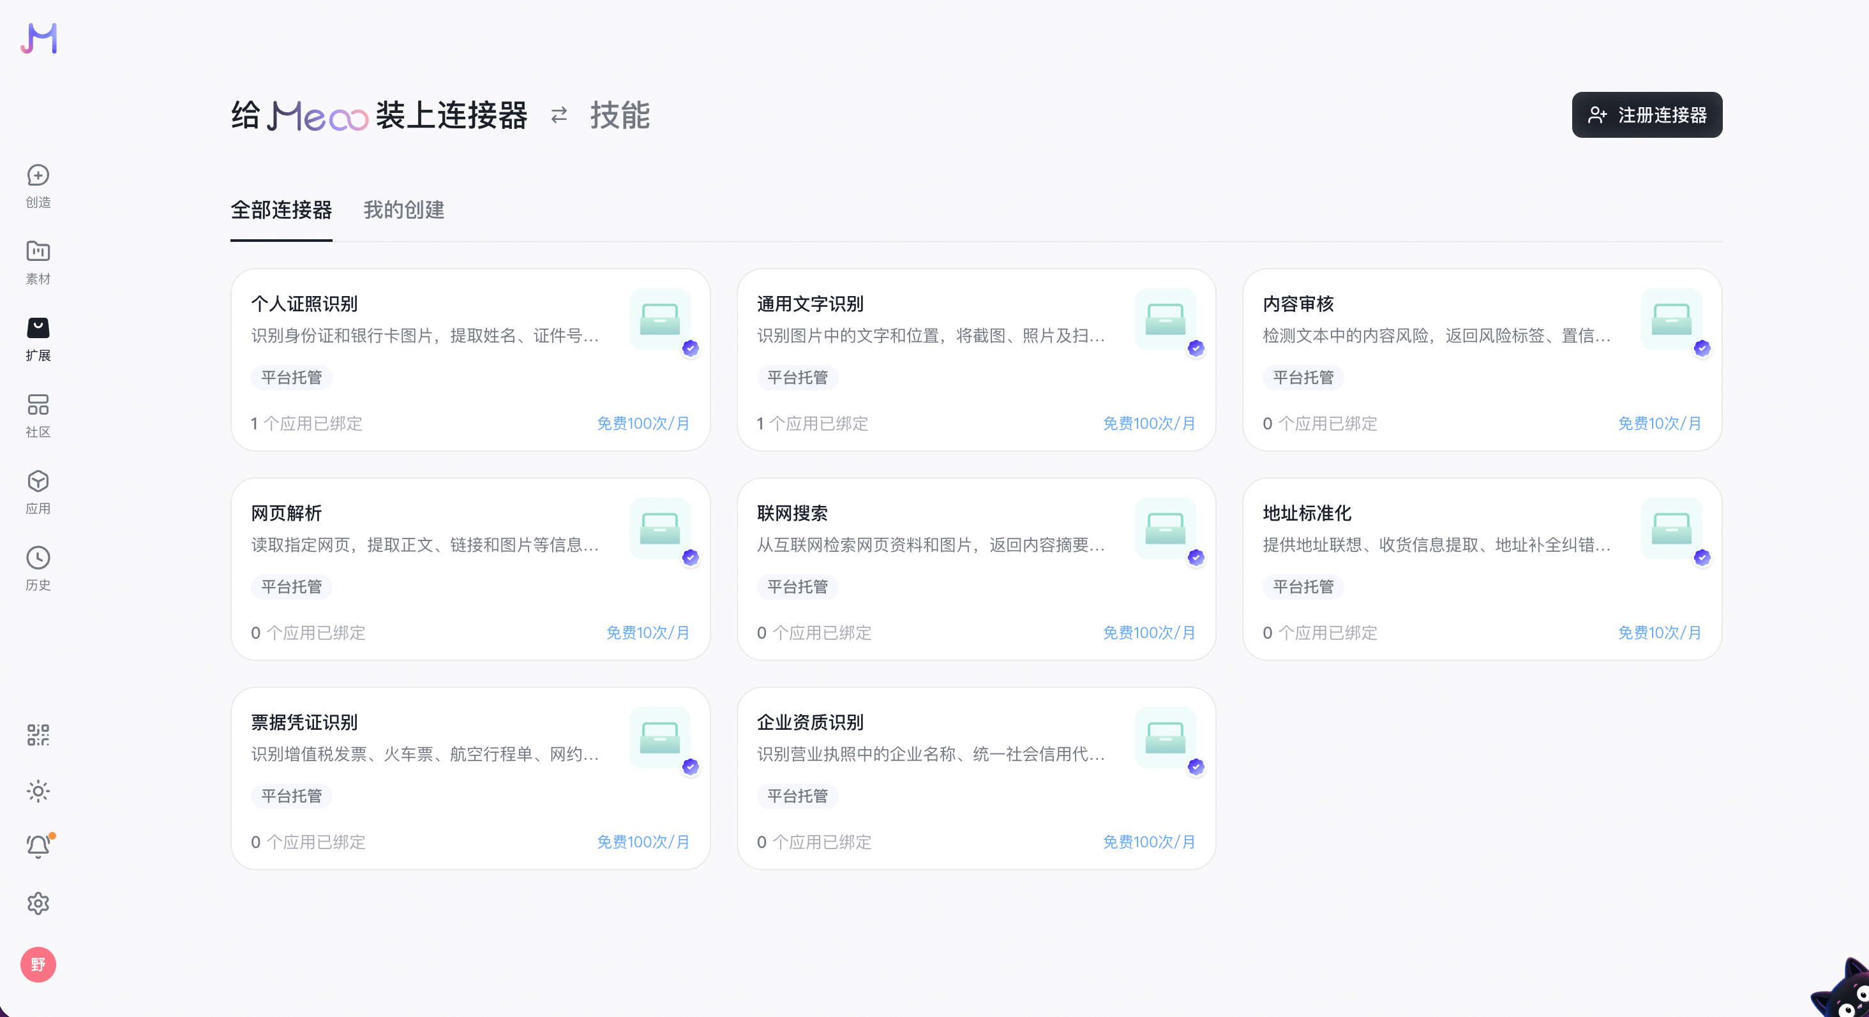Screen dimensions: 1869x1017
Task: Click the 平台托管 tag on 联网搜索 card
Action: pos(797,587)
